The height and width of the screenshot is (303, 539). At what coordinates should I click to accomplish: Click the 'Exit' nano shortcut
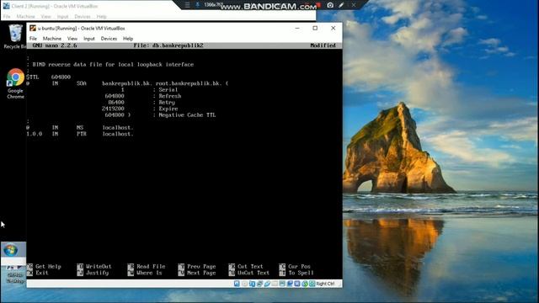[x=38, y=273]
